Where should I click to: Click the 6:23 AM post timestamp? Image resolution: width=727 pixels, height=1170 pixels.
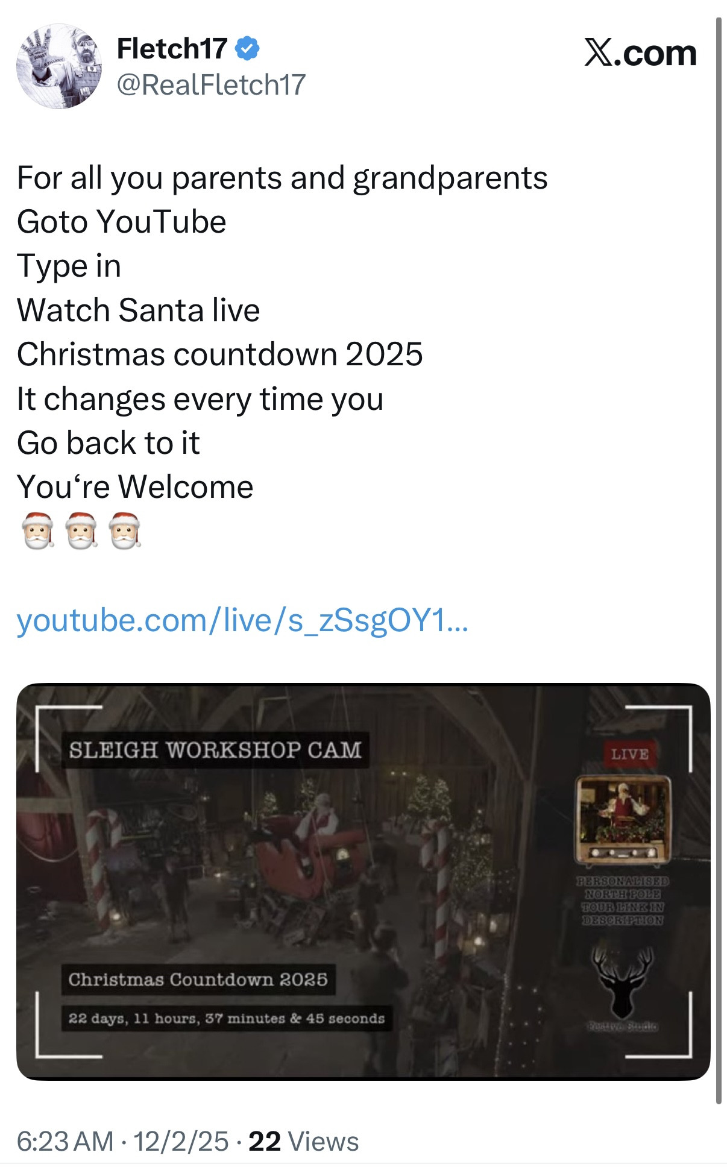pos(65,1142)
